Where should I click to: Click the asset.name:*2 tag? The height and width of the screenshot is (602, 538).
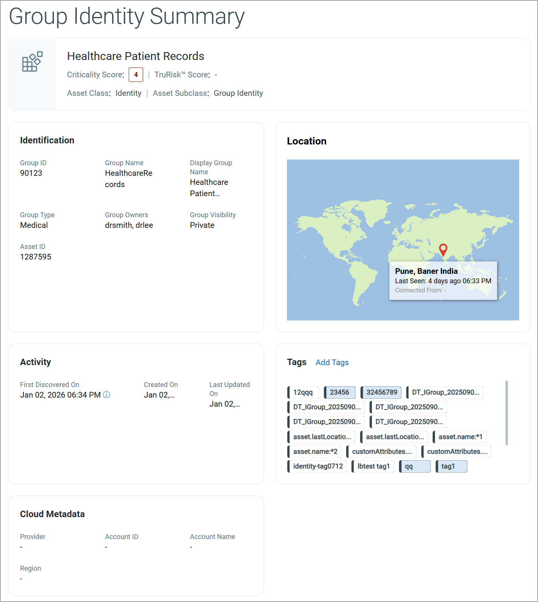coord(315,451)
